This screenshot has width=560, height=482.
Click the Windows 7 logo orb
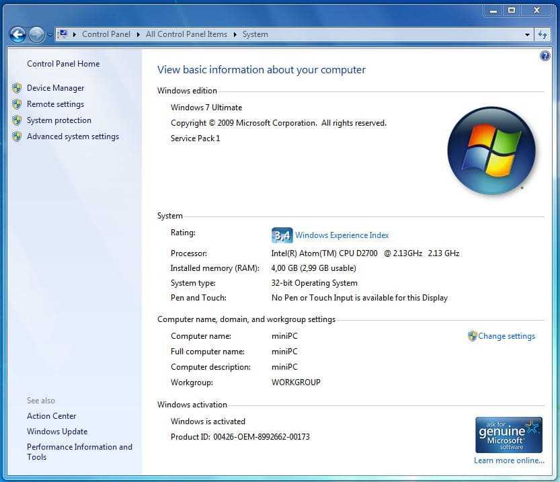click(491, 151)
